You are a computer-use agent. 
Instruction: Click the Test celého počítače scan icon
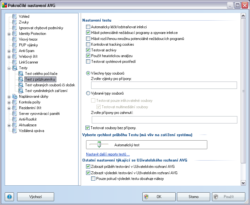click(21, 74)
